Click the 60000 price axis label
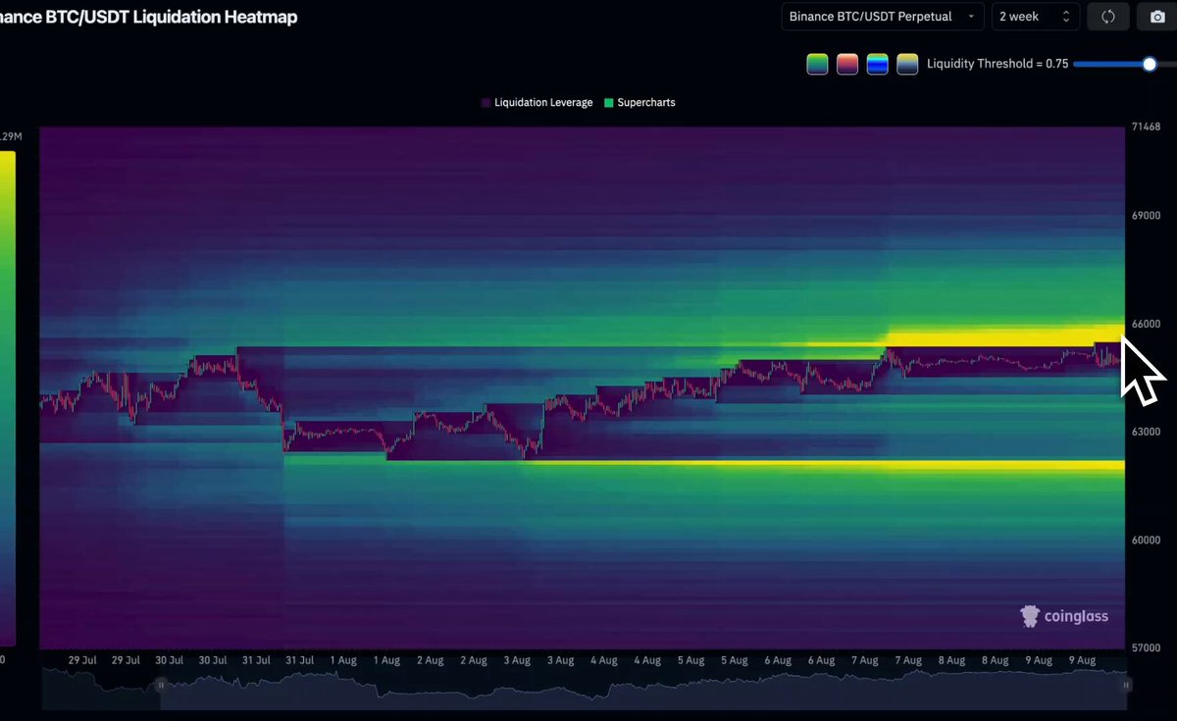Viewport: 1177px width, 721px height. pyautogui.click(x=1146, y=540)
